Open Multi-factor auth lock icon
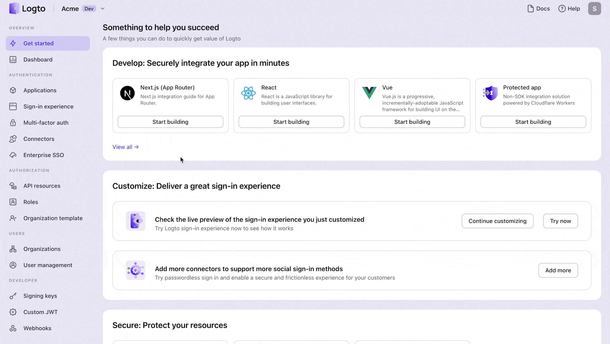610x344 pixels. click(x=13, y=123)
